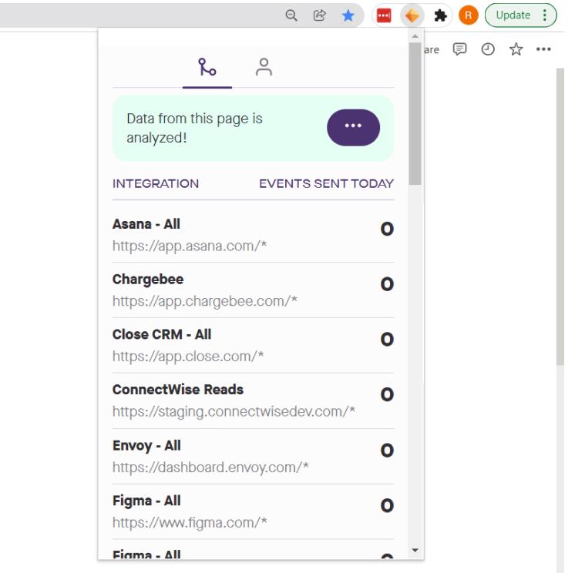Screen dimensions: 575x573
Task: Click the share page icon in address bar
Action: (x=319, y=15)
